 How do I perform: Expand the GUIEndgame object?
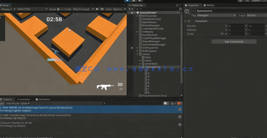137,51
